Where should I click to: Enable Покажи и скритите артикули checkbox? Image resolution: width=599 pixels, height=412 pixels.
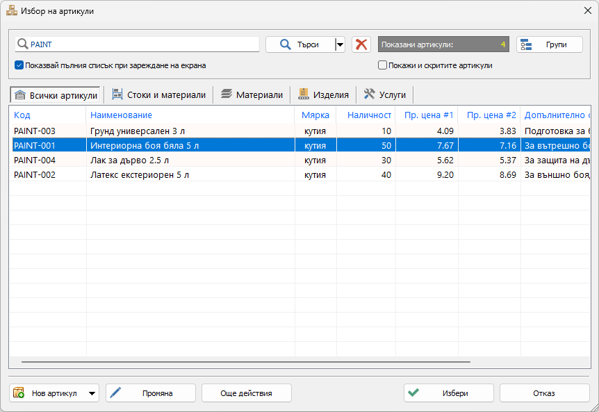pos(382,65)
